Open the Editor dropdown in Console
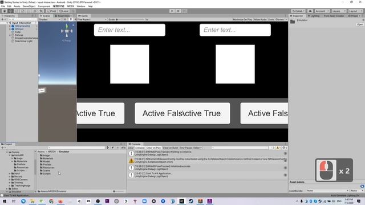Viewport: 365px width, 205px height. 197,148
